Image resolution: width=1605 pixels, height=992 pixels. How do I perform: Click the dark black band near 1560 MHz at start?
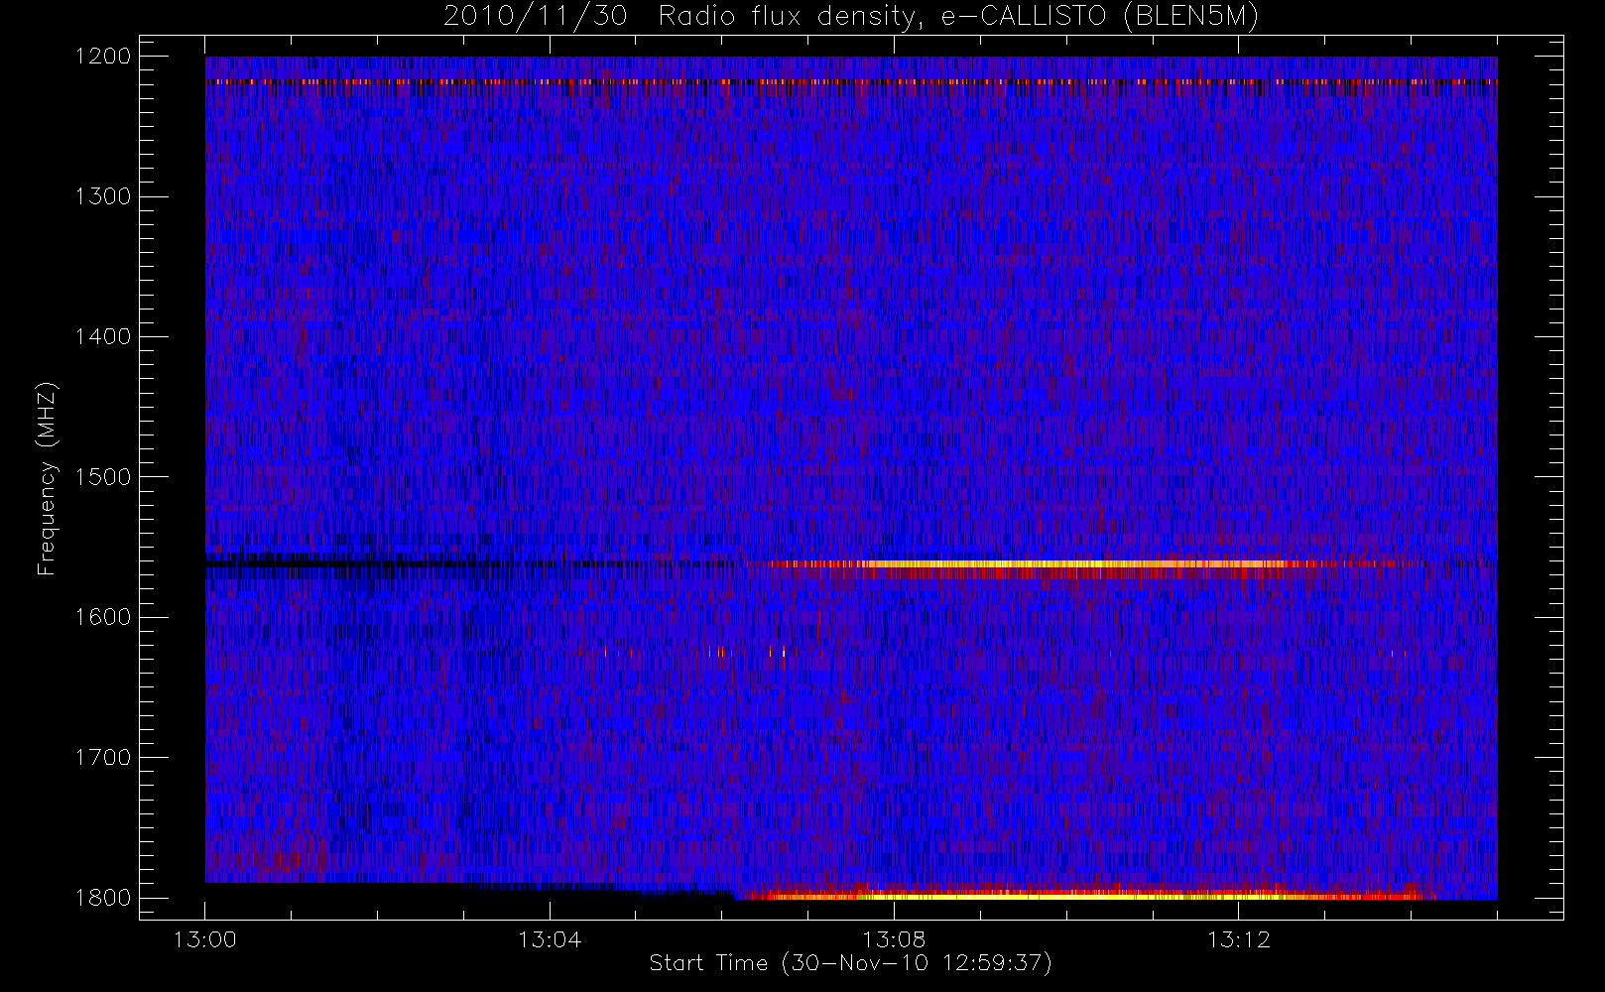[x=337, y=563]
